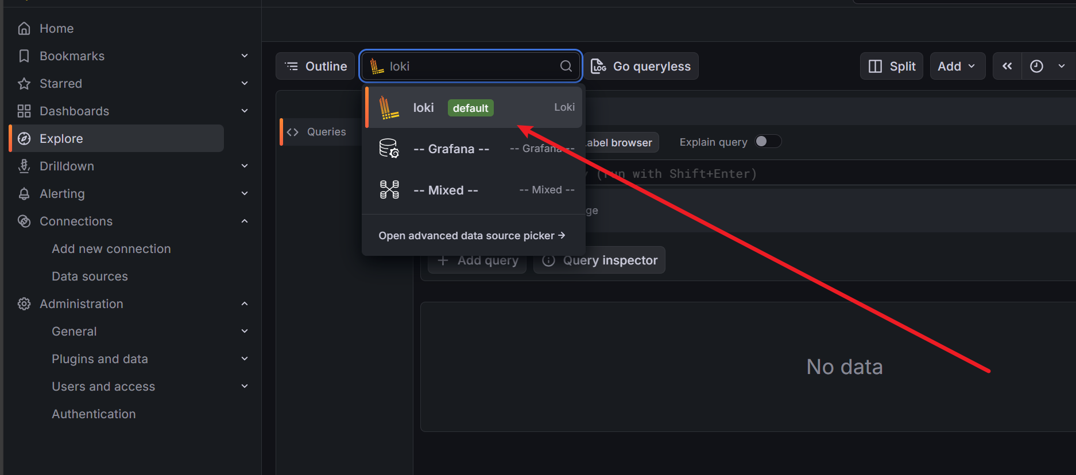The width and height of the screenshot is (1076, 475).
Task: Toggle the Explain query switch
Action: pyautogui.click(x=768, y=142)
